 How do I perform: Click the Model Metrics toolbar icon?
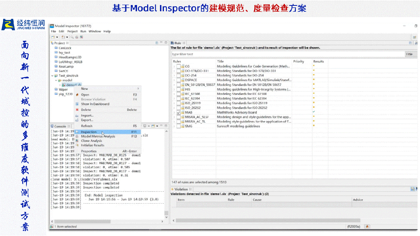coord(77,37)
